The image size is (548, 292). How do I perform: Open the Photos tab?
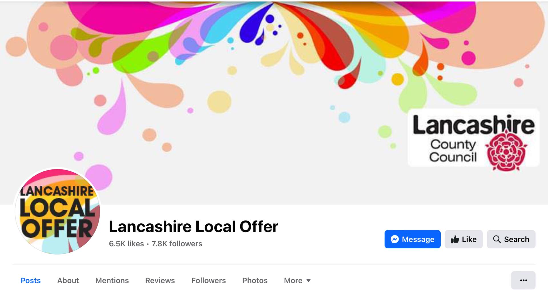point(255,281)
